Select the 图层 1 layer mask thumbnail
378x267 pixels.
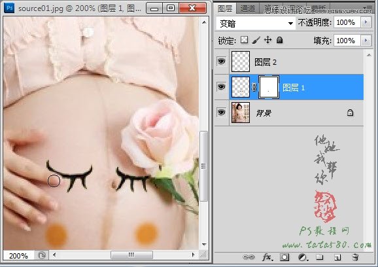[269, 87]
